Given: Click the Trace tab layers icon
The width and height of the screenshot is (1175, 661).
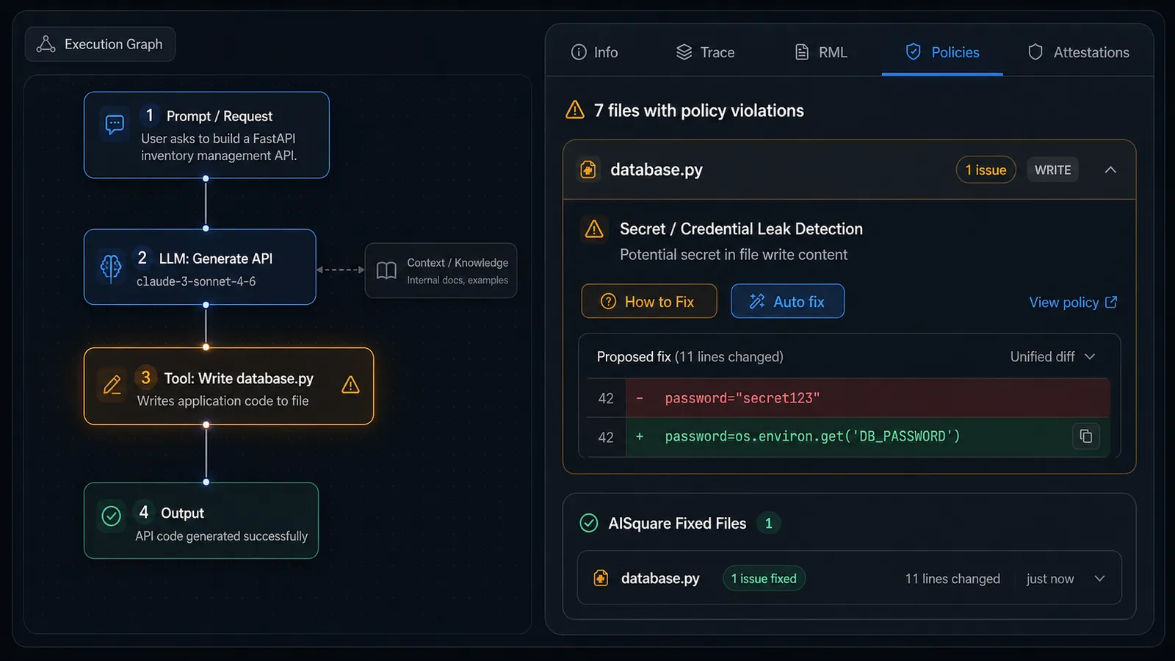Looking at the screenshot, I should click(x=684, y=52).
